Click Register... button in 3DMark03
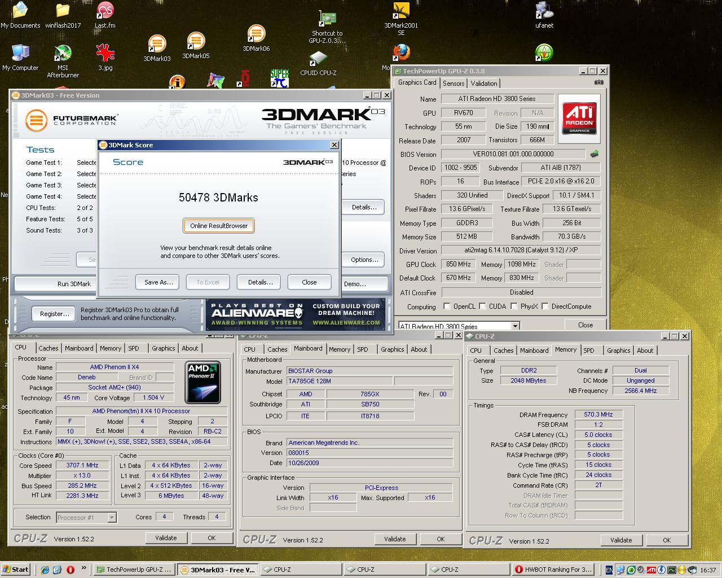Viewport: 722px width, 578px height. point(54,314)
